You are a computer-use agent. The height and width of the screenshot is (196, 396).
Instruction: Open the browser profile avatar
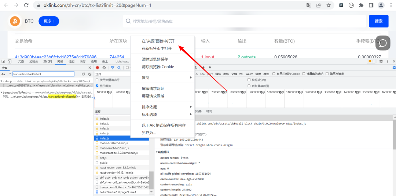pos(381,5)
